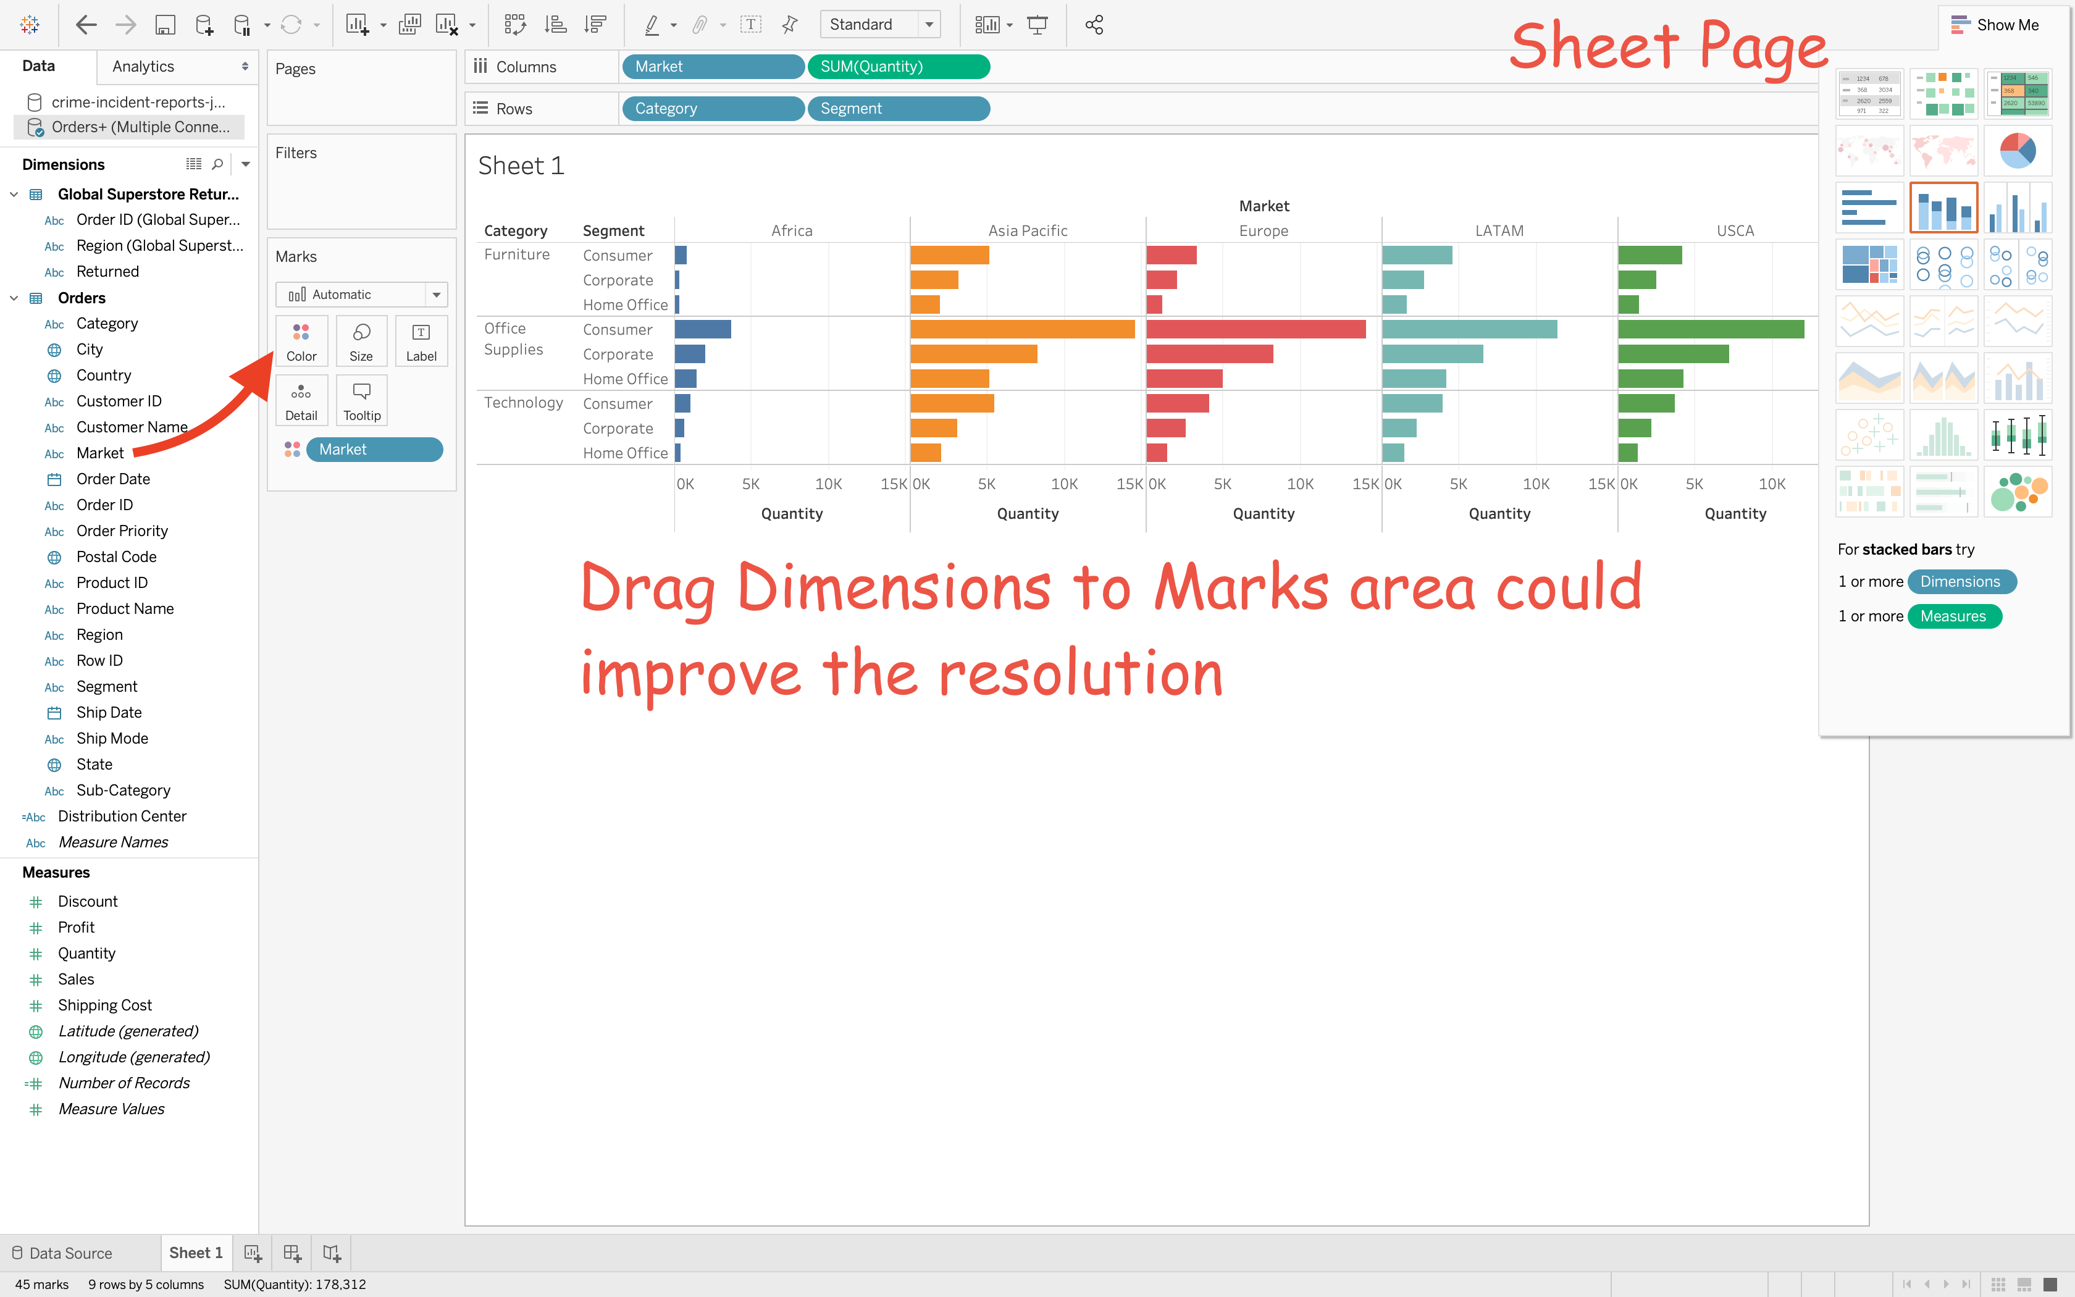
Task: Click the Swap Rows and Columns icon
Action: point(514,25)
